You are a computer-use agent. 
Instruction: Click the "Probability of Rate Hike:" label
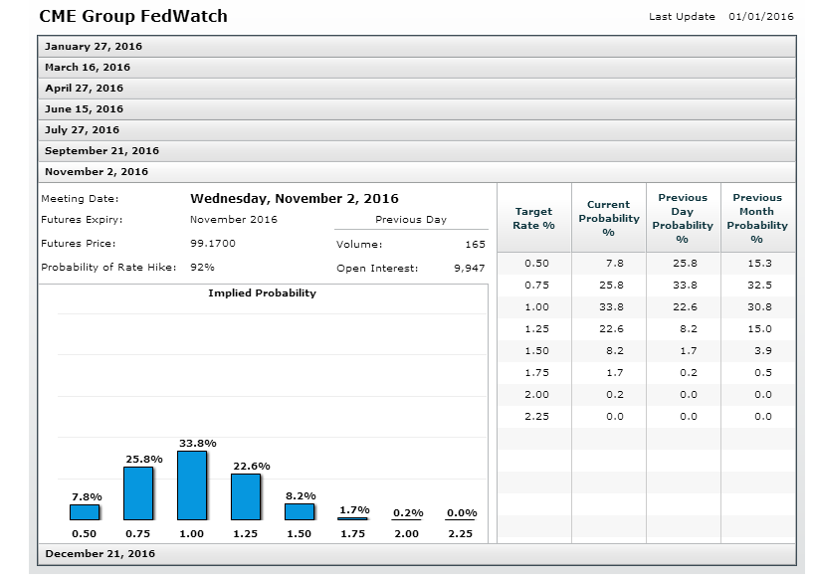tap(108, 267)
